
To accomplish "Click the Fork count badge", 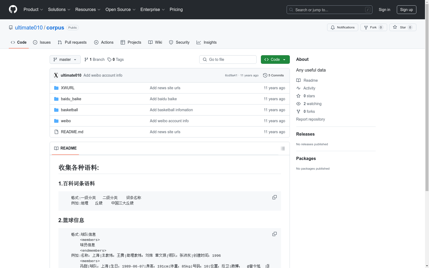I will tap(381, 27).
